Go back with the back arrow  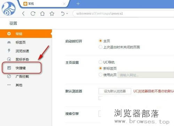(x=23, y=14)
